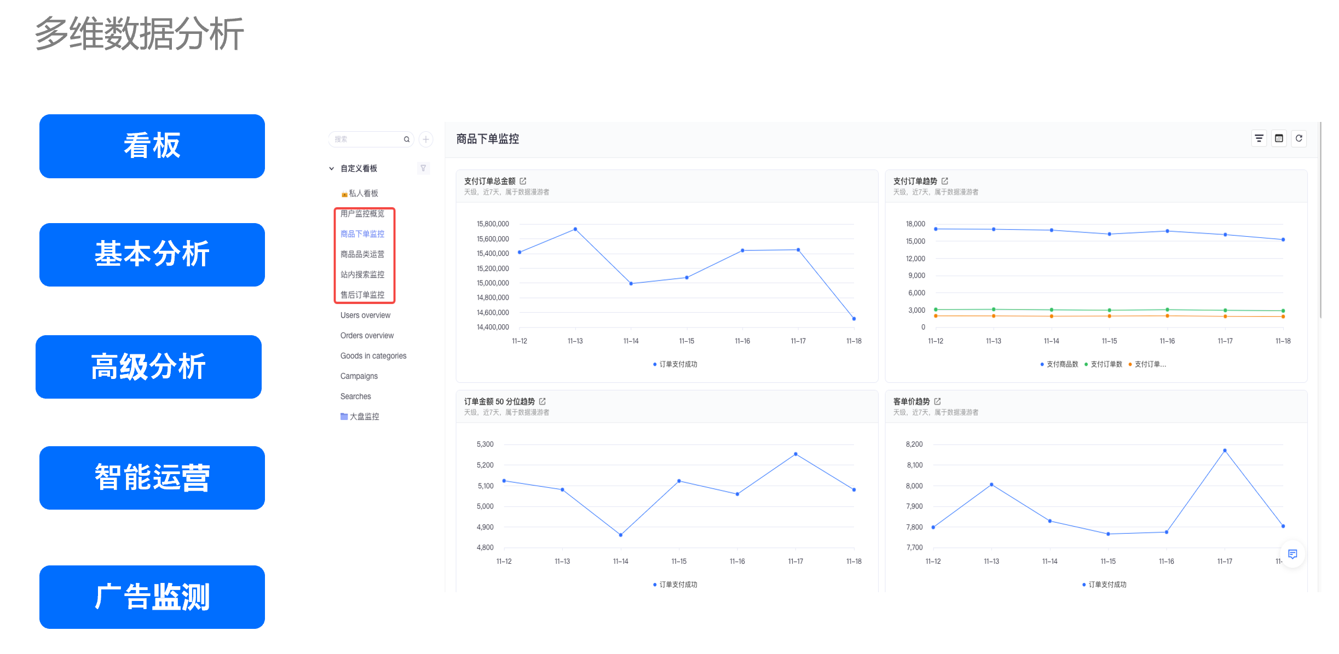Open 客单价趋势 chart external link icon
This screenshot has height=654, width=1339.
tap(937, 401)
